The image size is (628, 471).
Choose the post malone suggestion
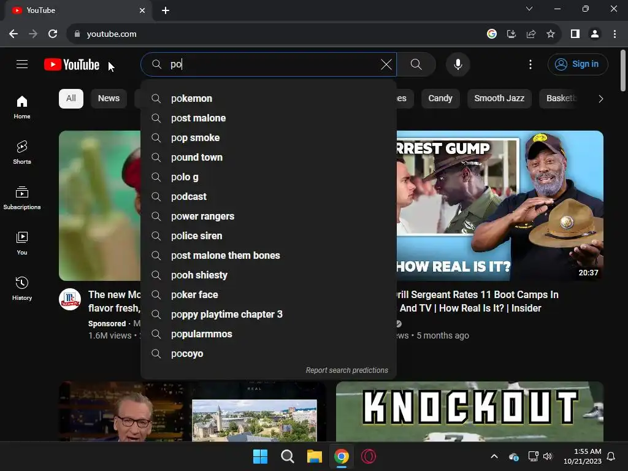click(x=269, y=118)
